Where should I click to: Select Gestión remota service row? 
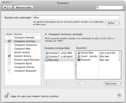pyautogui.click(x=23, y=56)
